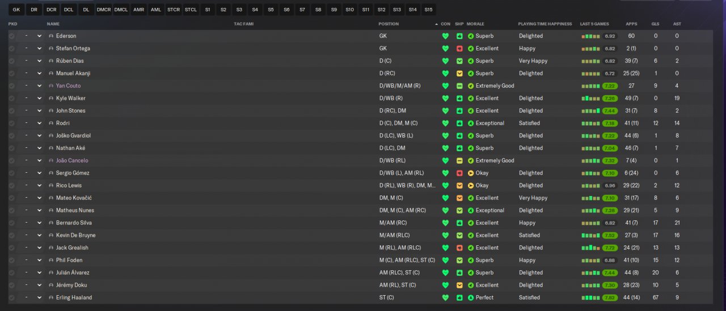Click Nathan Aké's morale icon
This screenshot has width=726, height=311.
pos(471,148)
